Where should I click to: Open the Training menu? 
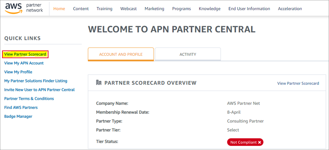(x=104, y=9)
